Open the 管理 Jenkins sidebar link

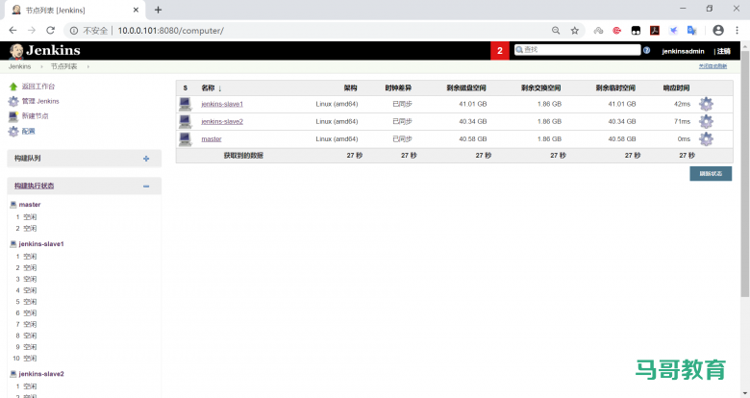point(40,101)
